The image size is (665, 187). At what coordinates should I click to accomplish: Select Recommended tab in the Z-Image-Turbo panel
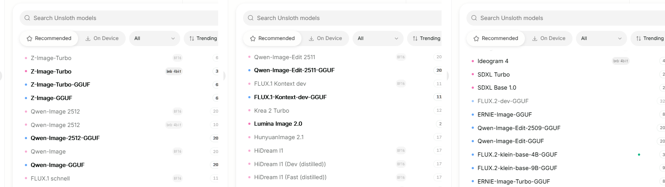[x=49, y=38]
